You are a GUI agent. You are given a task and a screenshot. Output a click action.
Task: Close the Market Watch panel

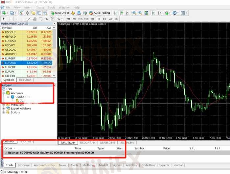(x=55, y=24)
